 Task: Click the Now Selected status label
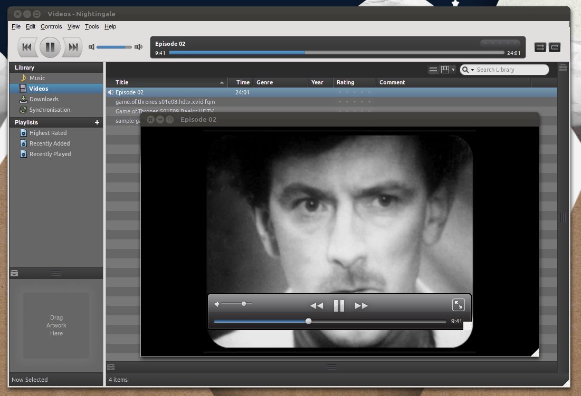(x=30, y=380)
